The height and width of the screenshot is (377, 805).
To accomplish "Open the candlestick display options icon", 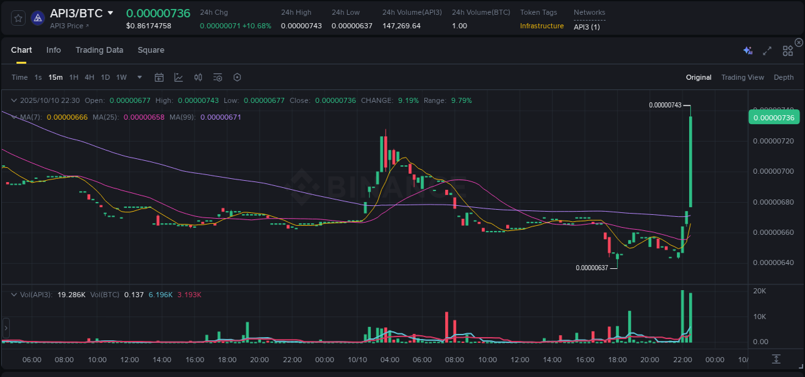I will pos(198,77).
